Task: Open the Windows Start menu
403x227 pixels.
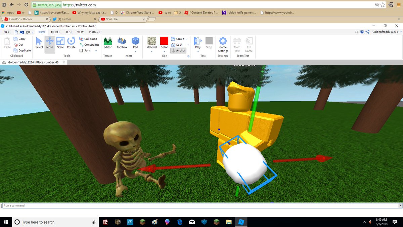Action: click(6, 222)
